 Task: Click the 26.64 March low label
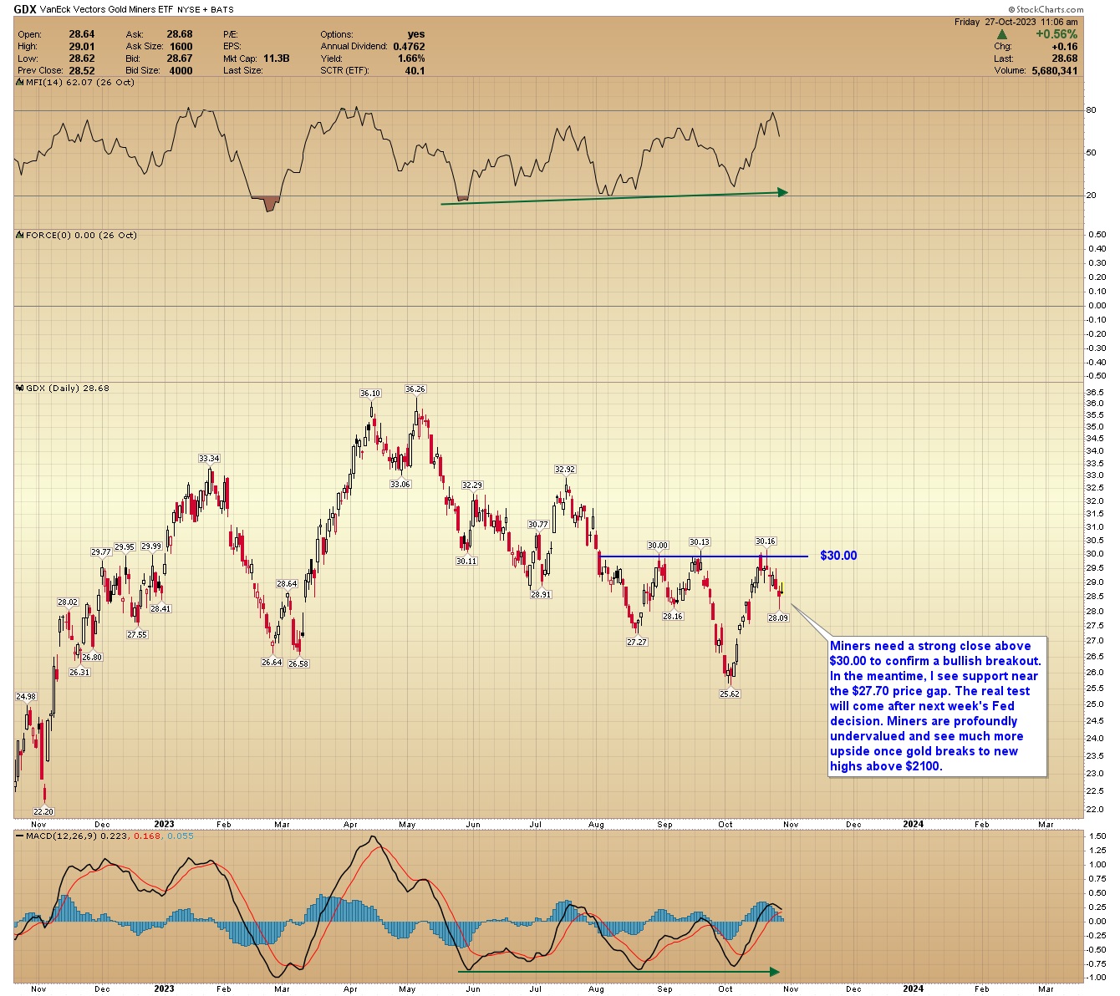tap(272, 663)
